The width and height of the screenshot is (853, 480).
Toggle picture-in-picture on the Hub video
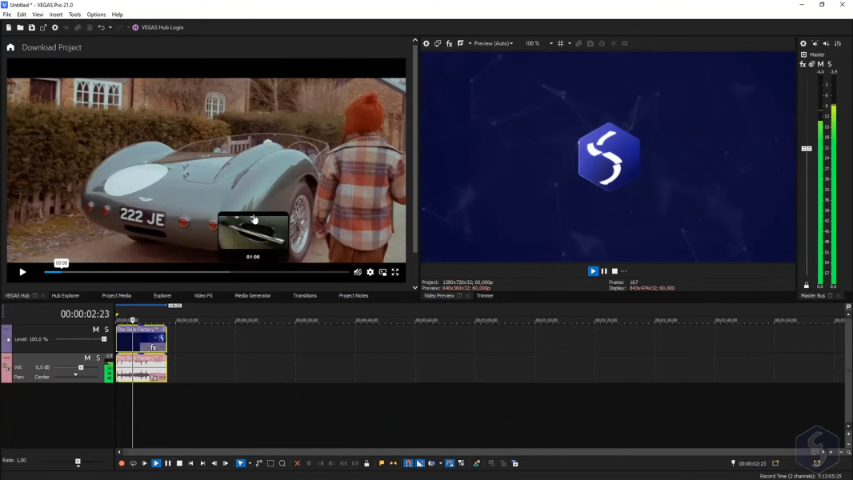[383, 272]
